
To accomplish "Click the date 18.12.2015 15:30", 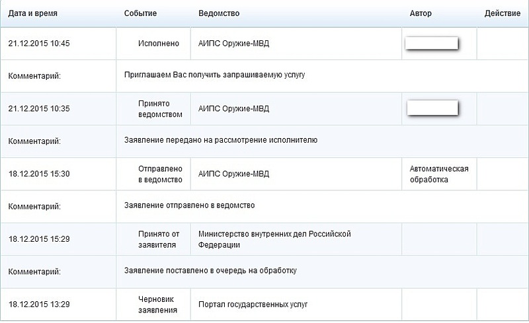I will click(x=39, y=174).
